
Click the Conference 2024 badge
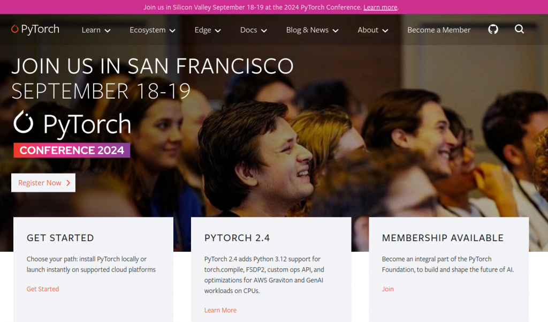click(72, 150)
